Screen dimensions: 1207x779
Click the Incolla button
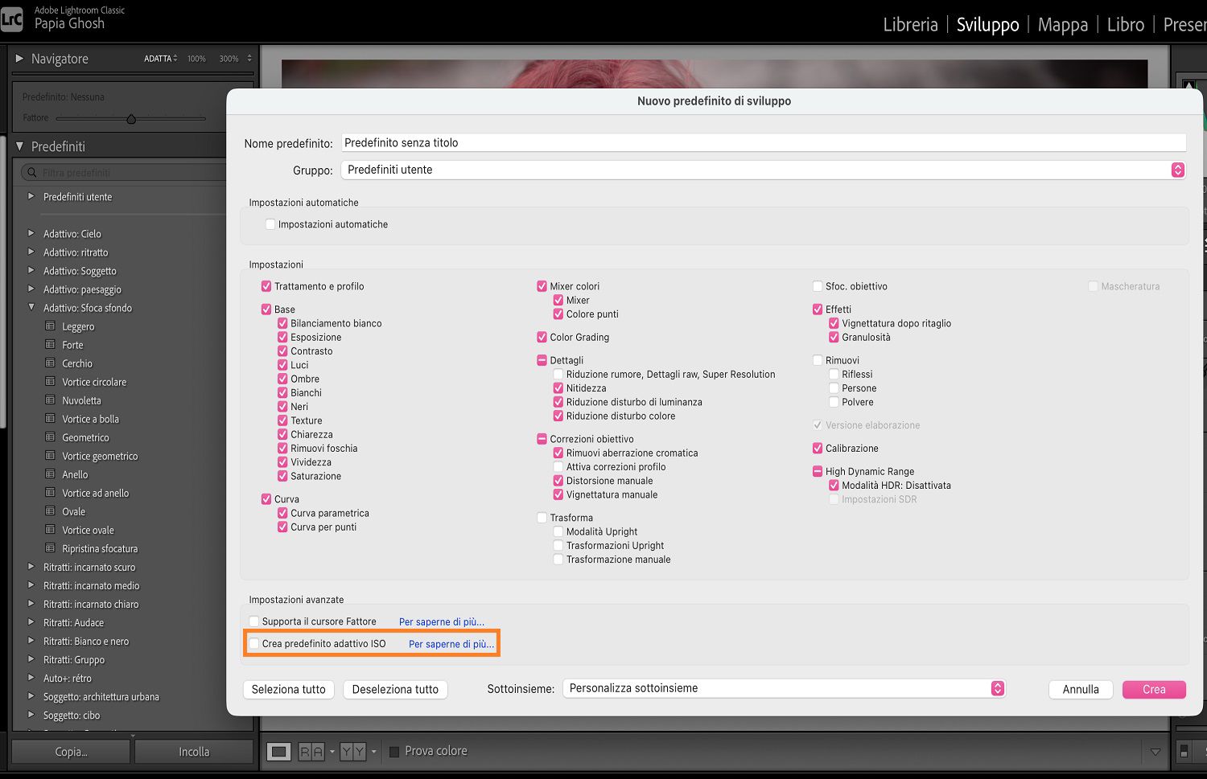(194, 752)
